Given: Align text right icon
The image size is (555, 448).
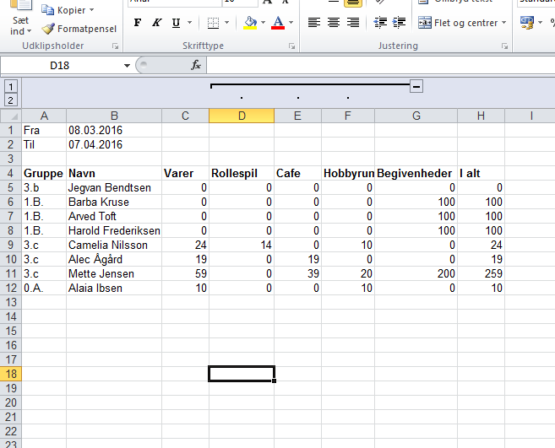Looking at the screenshot, I should point(353,23).
